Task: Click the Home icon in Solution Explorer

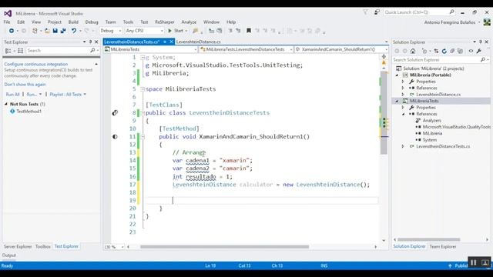Action: [x=413, y=51]
